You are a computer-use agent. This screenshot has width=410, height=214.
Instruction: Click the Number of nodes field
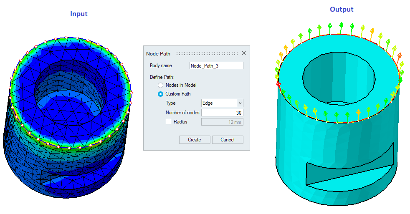point(222,113)
